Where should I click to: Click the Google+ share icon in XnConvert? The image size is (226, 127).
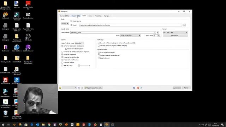(138, 88)
